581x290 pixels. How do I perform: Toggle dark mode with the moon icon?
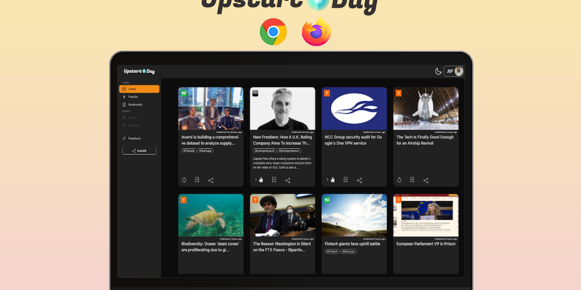tap(439, 71)
